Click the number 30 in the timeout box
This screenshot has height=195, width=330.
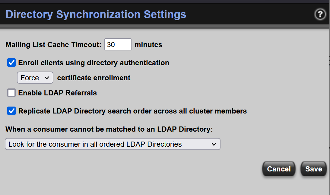pyautogui.click(x=111, y=45)
